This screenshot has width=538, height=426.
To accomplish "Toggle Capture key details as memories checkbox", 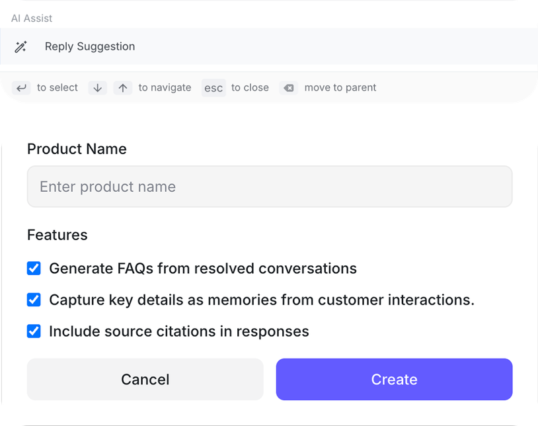I will coord(34,300).
